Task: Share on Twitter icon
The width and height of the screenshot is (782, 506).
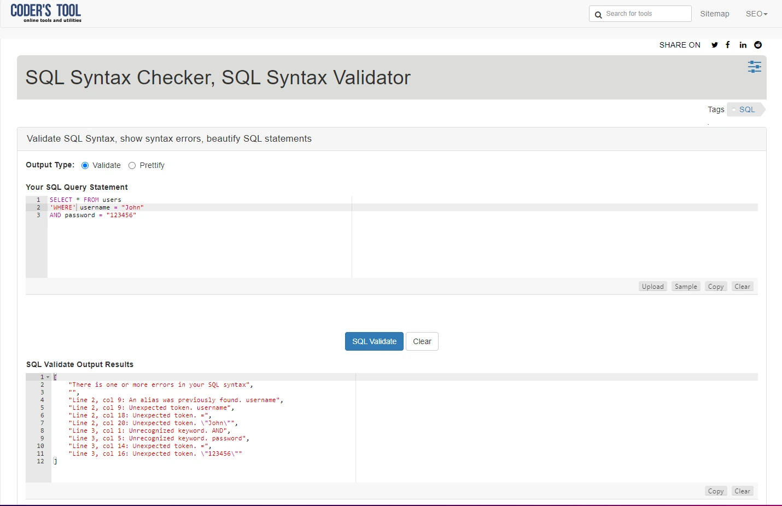Action: pyautogui.click(x=714, y=45)
